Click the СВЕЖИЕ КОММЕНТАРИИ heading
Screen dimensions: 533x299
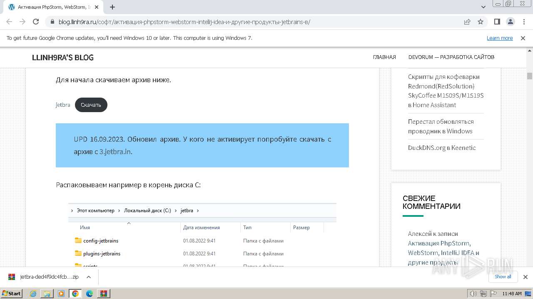pos(431,202)
